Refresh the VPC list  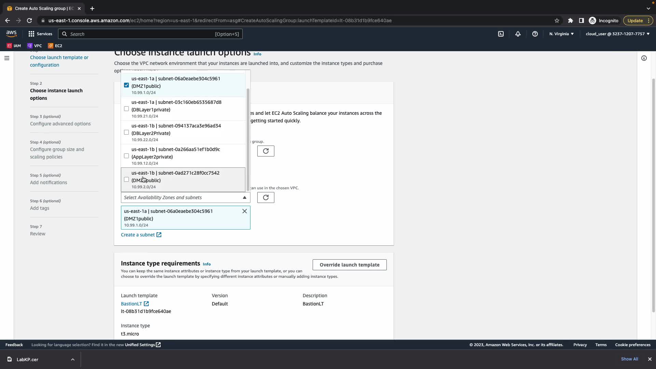click(265, 151)
